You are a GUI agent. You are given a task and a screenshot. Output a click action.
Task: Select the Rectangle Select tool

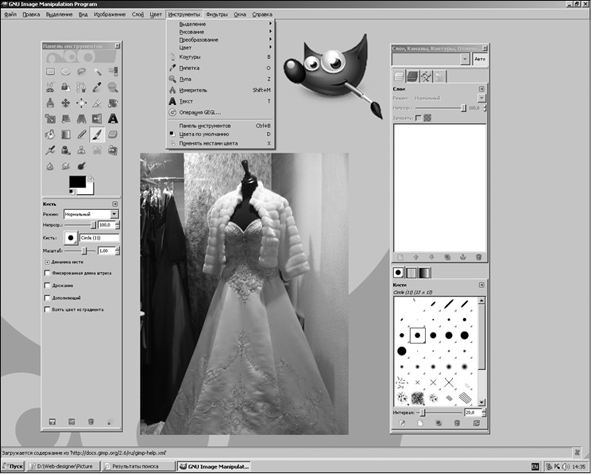[50, 72]
